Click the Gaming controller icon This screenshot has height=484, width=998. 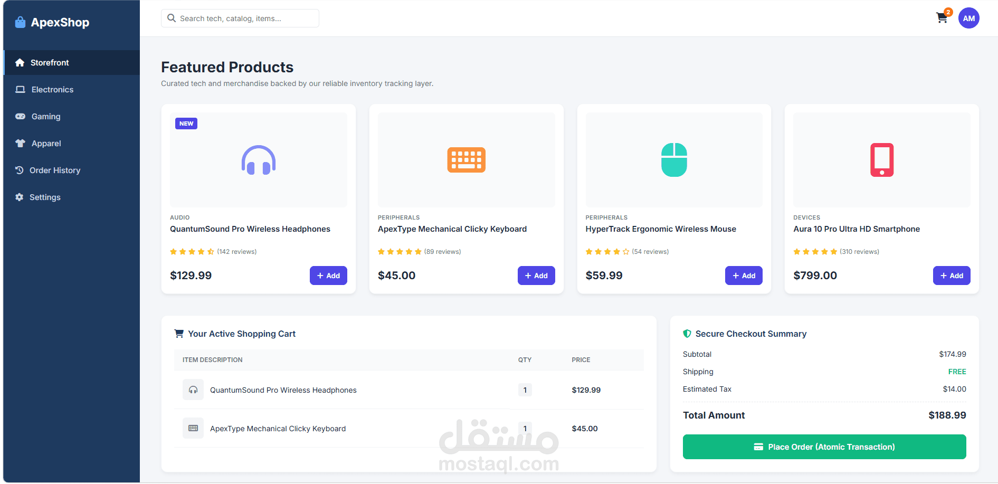[x=20, y=116]
